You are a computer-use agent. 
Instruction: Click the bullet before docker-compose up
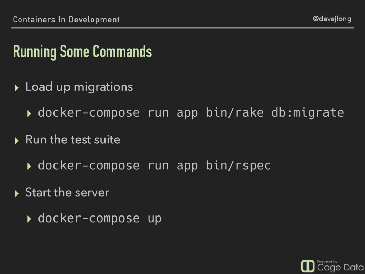tap(29, 219)
